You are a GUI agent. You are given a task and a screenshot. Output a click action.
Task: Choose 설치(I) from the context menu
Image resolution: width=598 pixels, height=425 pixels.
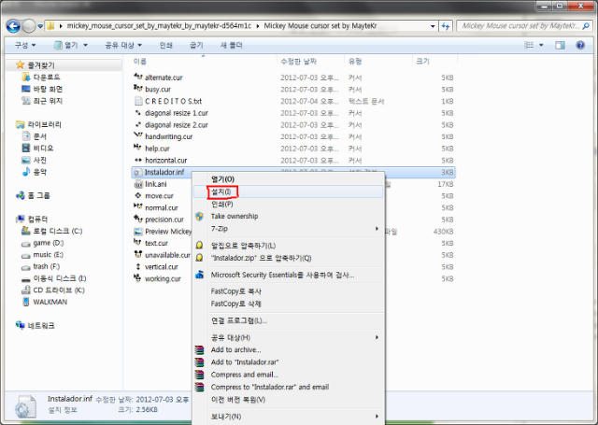pyautogui.click(x=221, y=191)
